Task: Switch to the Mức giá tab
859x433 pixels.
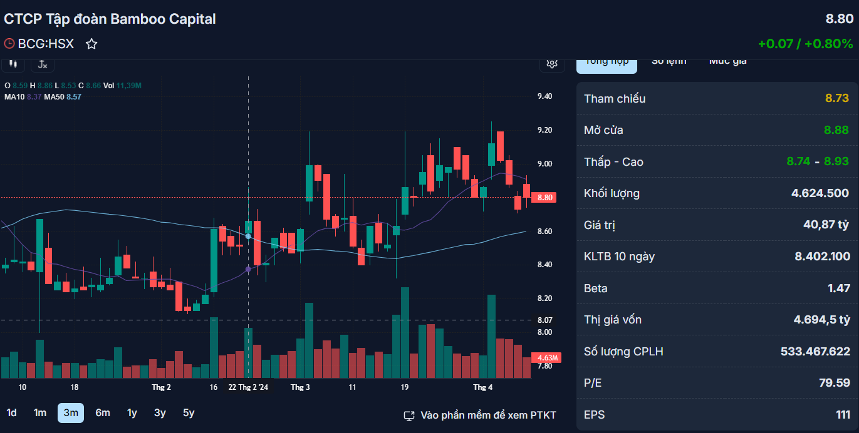Action: (x=727, y=61)
